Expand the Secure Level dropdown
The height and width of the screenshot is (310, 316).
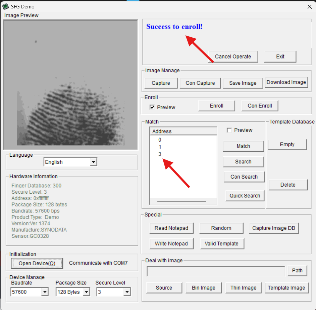click(x=114, y=292)
